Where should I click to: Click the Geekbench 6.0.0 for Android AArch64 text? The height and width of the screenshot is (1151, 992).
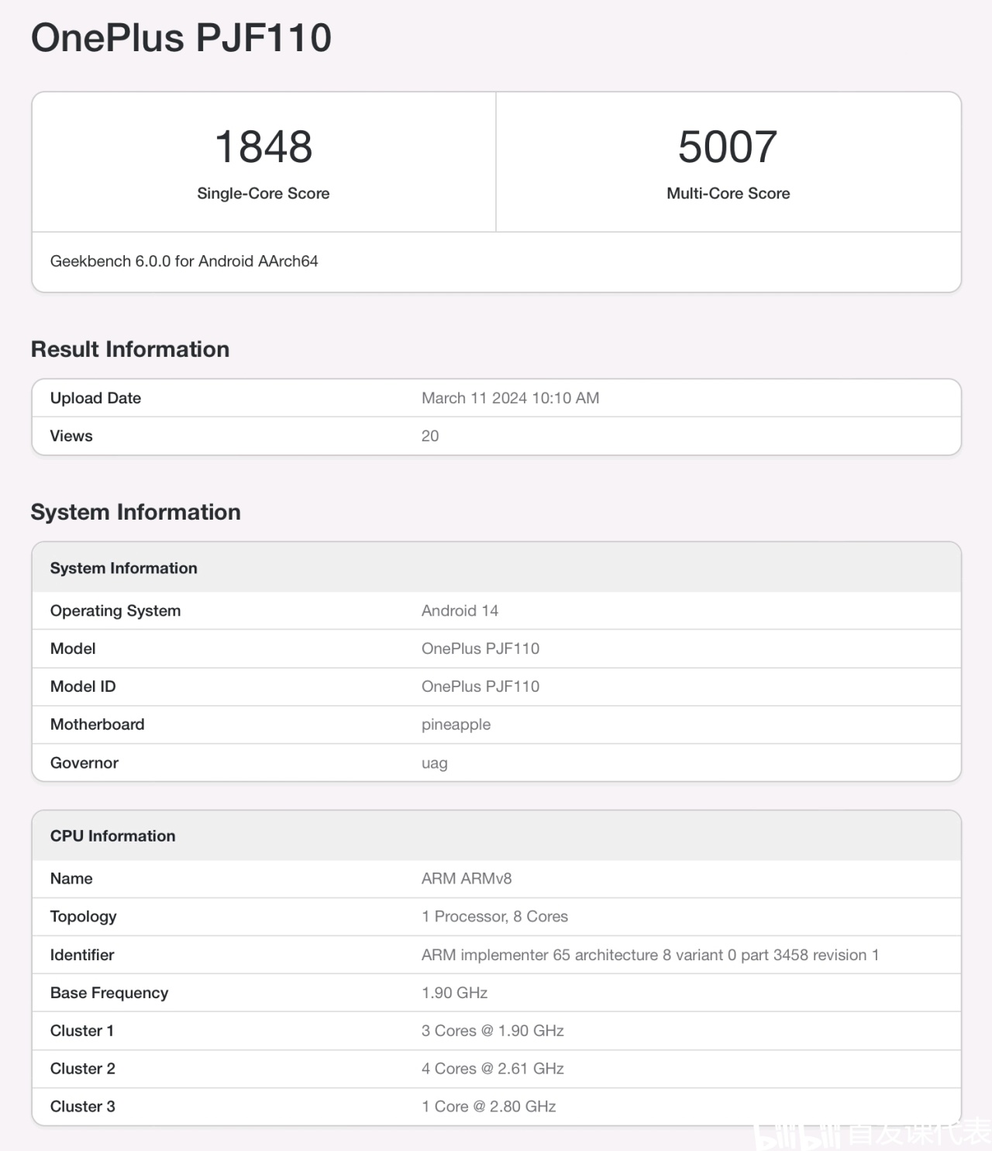(184, 261)
